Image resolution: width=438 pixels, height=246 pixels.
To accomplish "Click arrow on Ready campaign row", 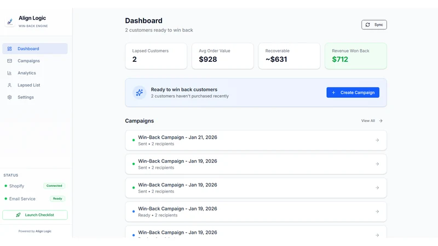I will (x=377, y=212).
